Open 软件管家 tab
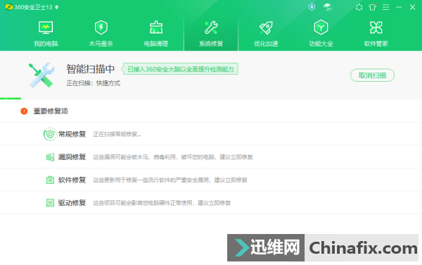Viewport: 422px width, 265px height. (x=376, y=34)
